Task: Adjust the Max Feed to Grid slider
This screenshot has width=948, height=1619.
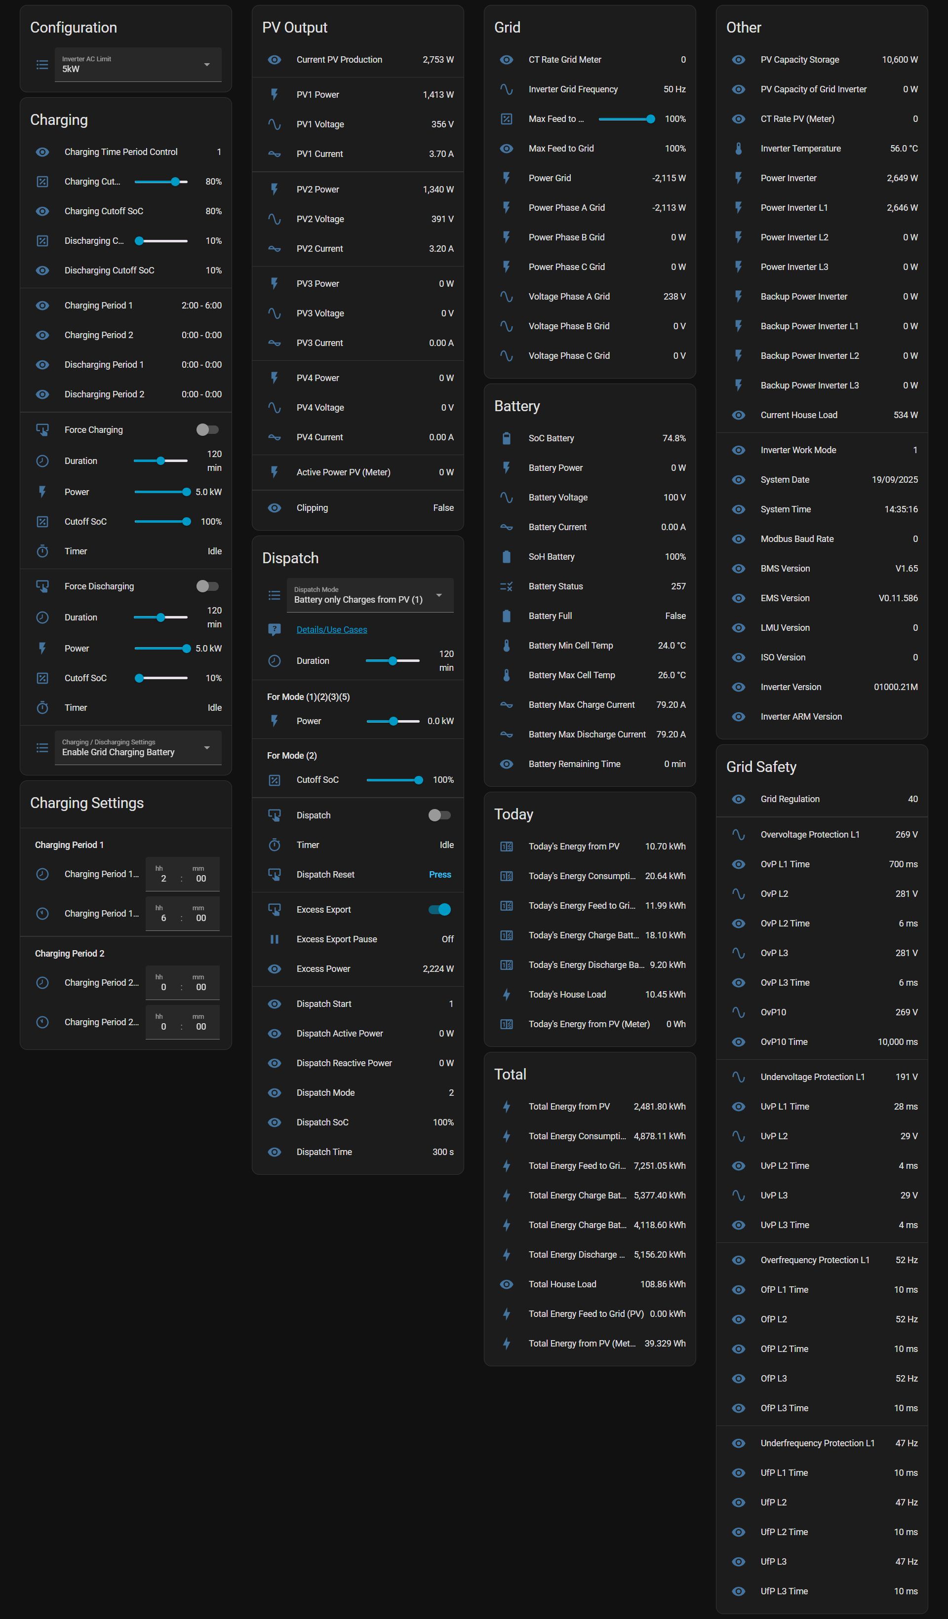Action: pyautogui.click(x=624, y=119)
